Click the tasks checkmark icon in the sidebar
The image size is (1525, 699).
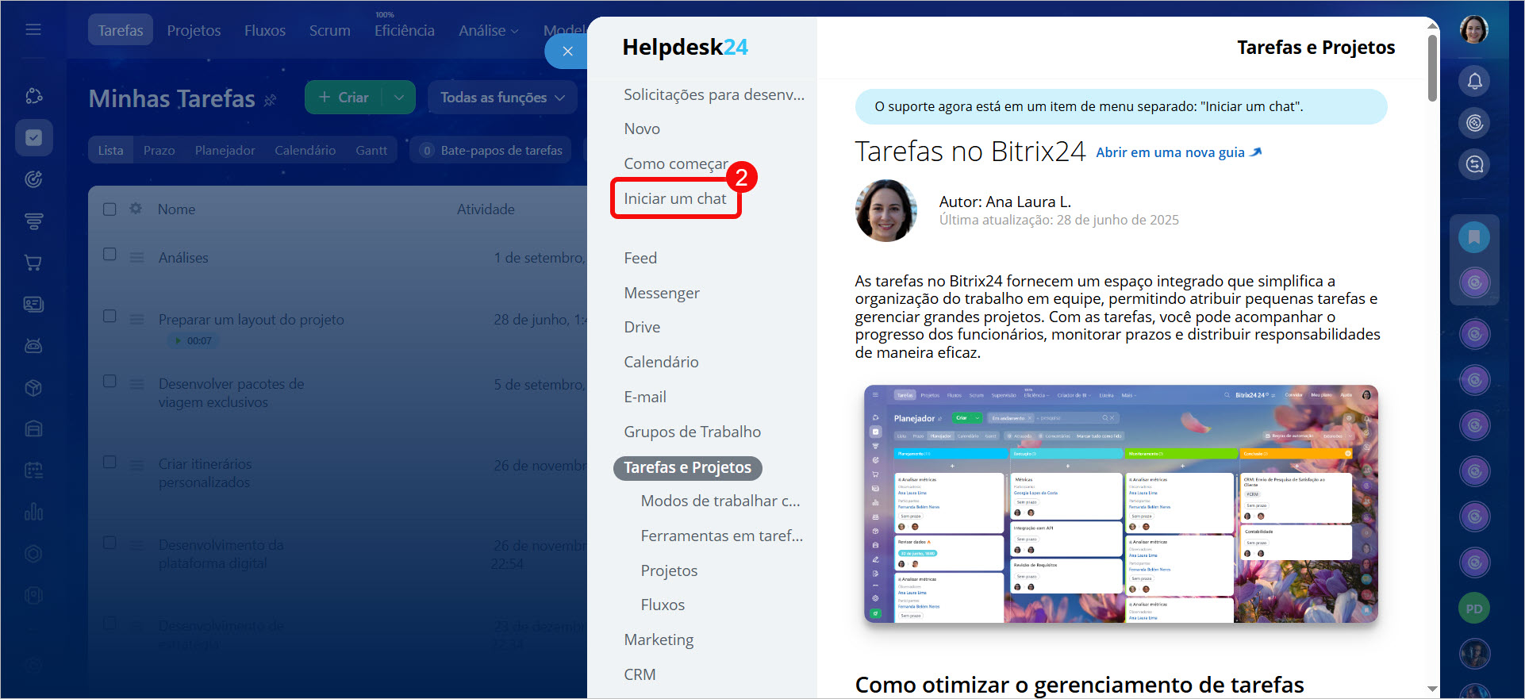[33, 138]
